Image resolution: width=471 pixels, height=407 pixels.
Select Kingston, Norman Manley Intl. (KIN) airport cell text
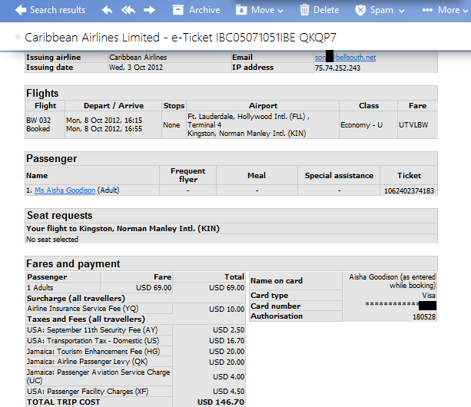click(247, 134)
